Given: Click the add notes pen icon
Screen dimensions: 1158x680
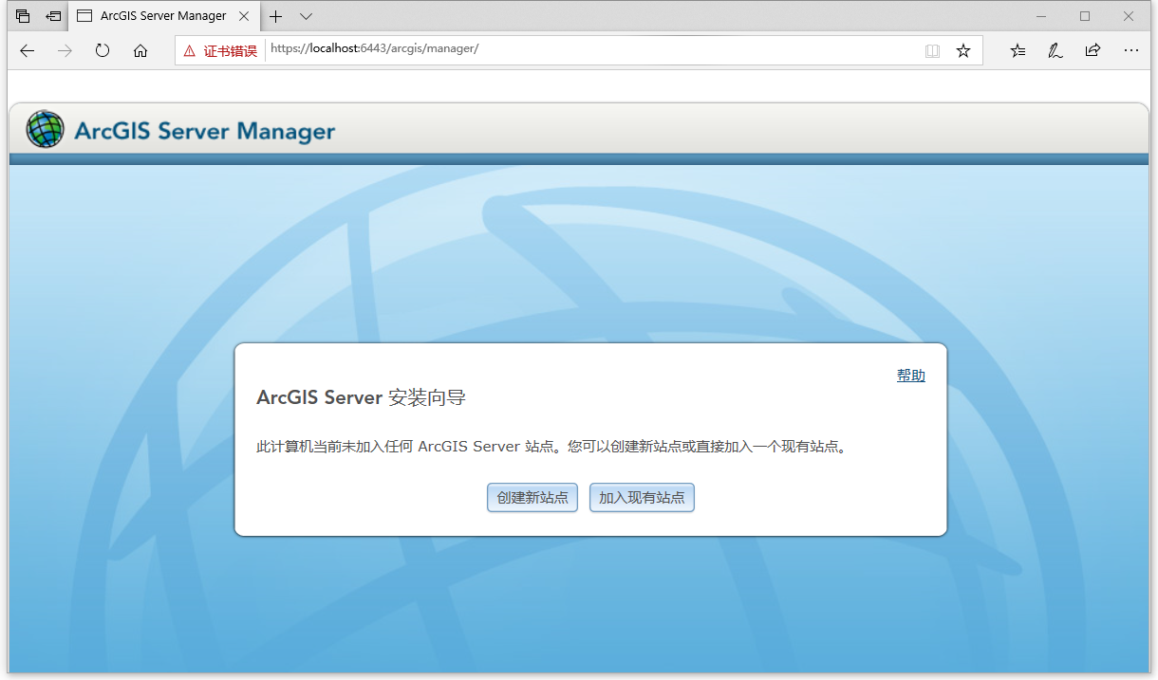Looking at the screenshot, I should 1055,51.
